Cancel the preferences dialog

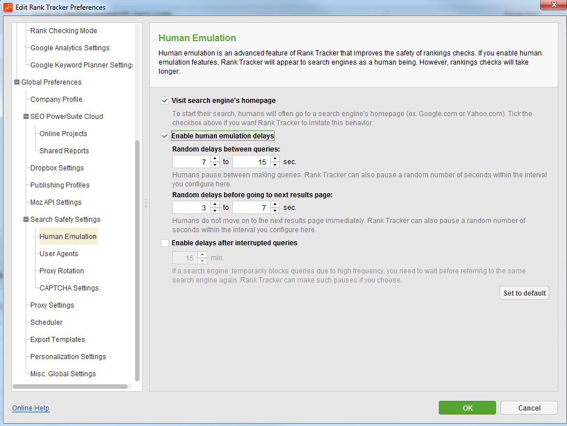pos(529,408)
